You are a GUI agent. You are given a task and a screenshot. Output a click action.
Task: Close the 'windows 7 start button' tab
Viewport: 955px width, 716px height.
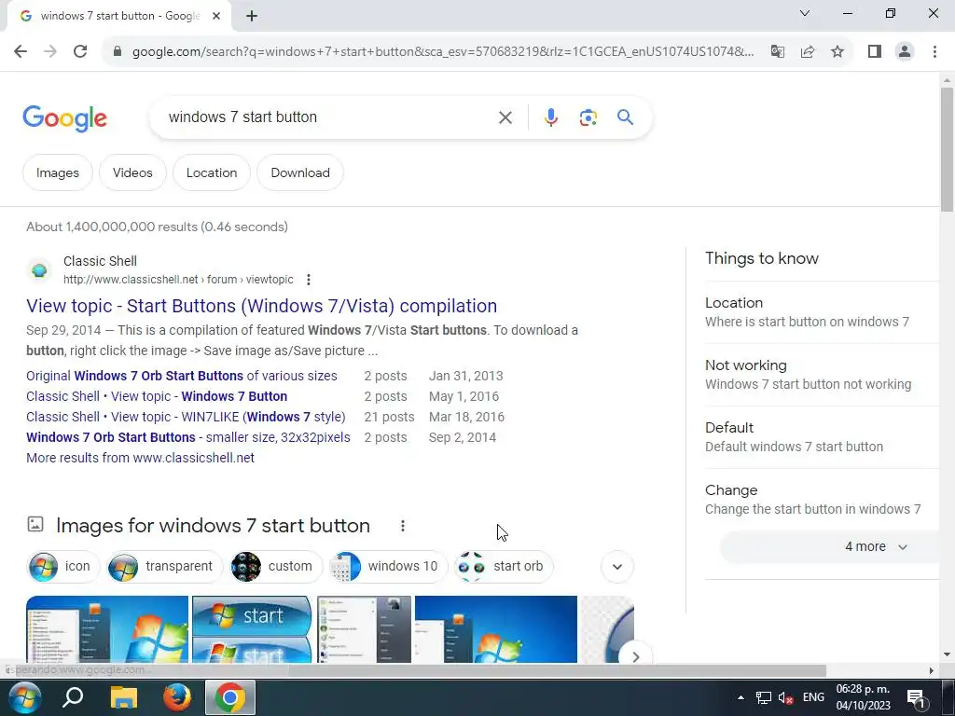coord(216,17)
